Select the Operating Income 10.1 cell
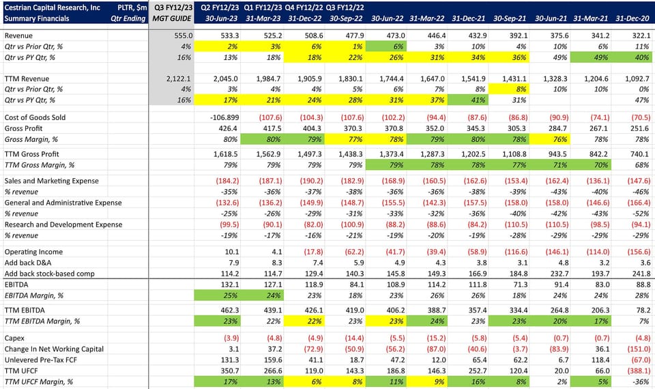Image resolution: width=655 pixels, height=389 pixels. (x=232, y=252)
